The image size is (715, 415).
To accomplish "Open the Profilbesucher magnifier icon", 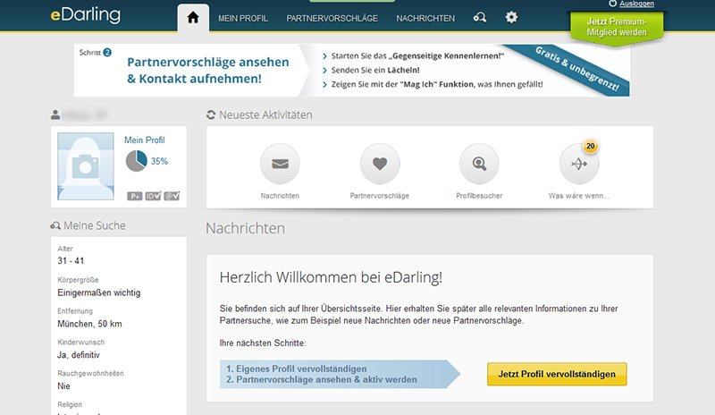I will [479, 164].
